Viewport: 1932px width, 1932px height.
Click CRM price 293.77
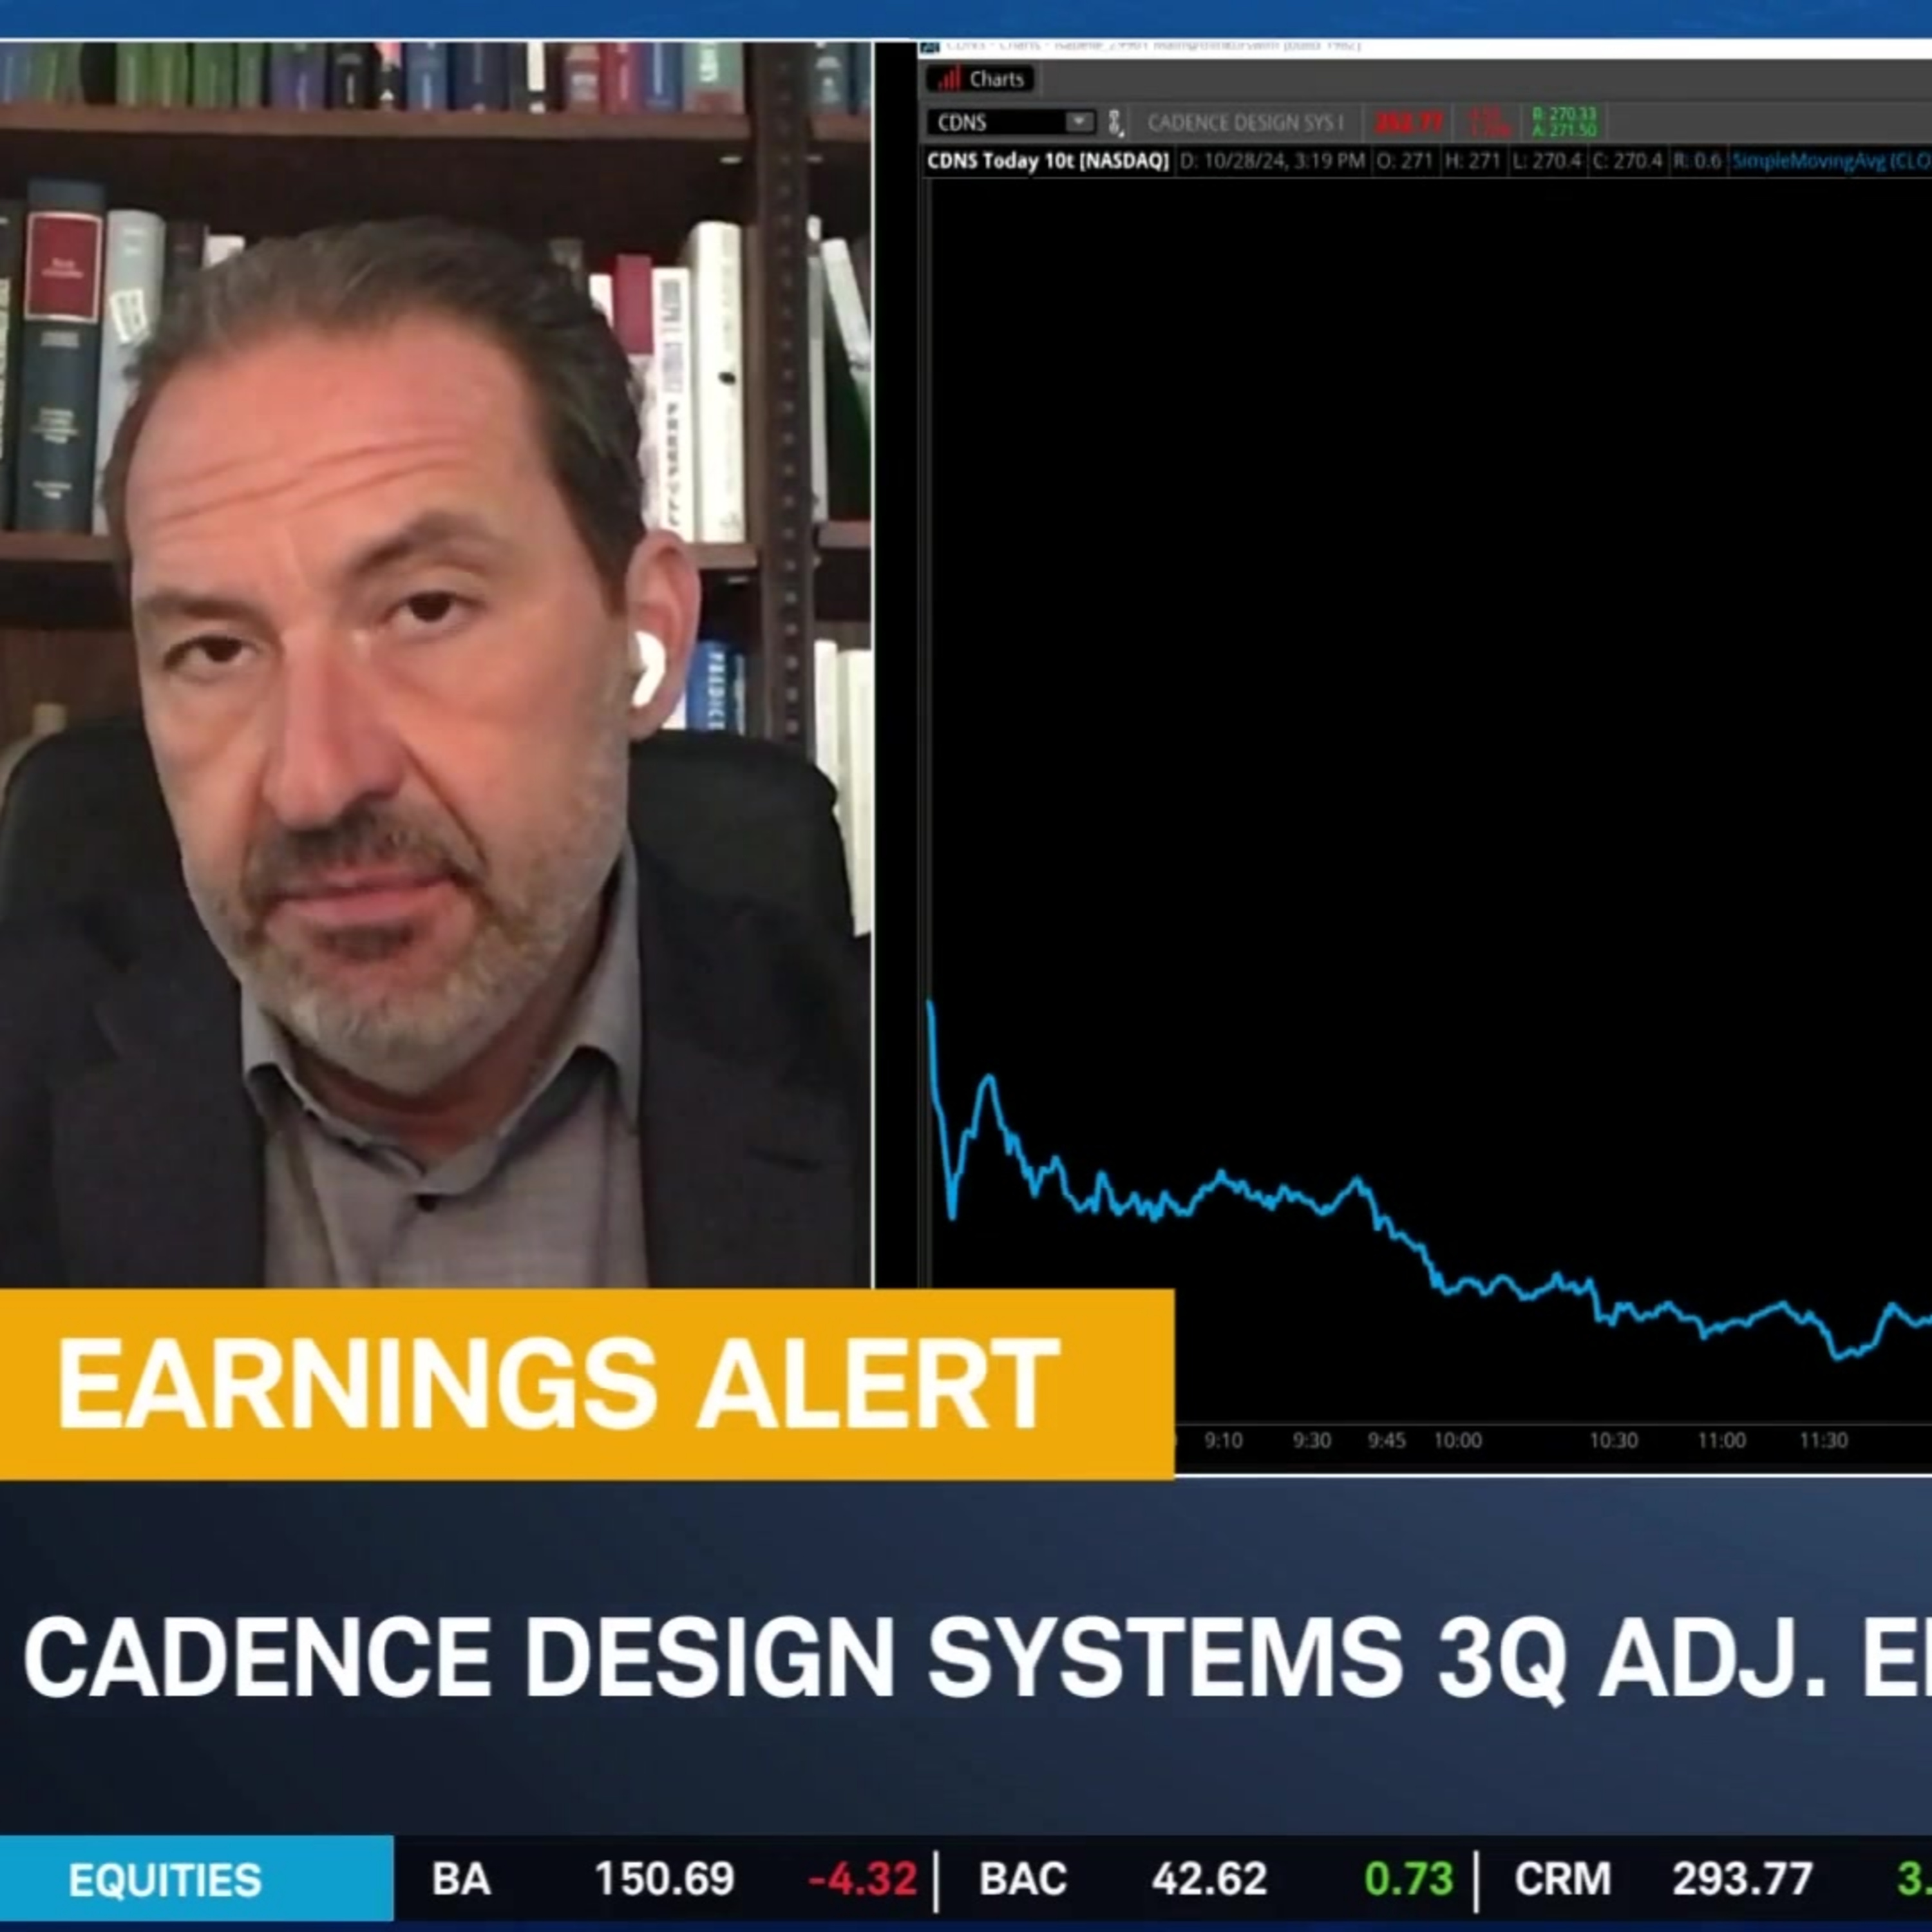click(x=1742, y=1879)
